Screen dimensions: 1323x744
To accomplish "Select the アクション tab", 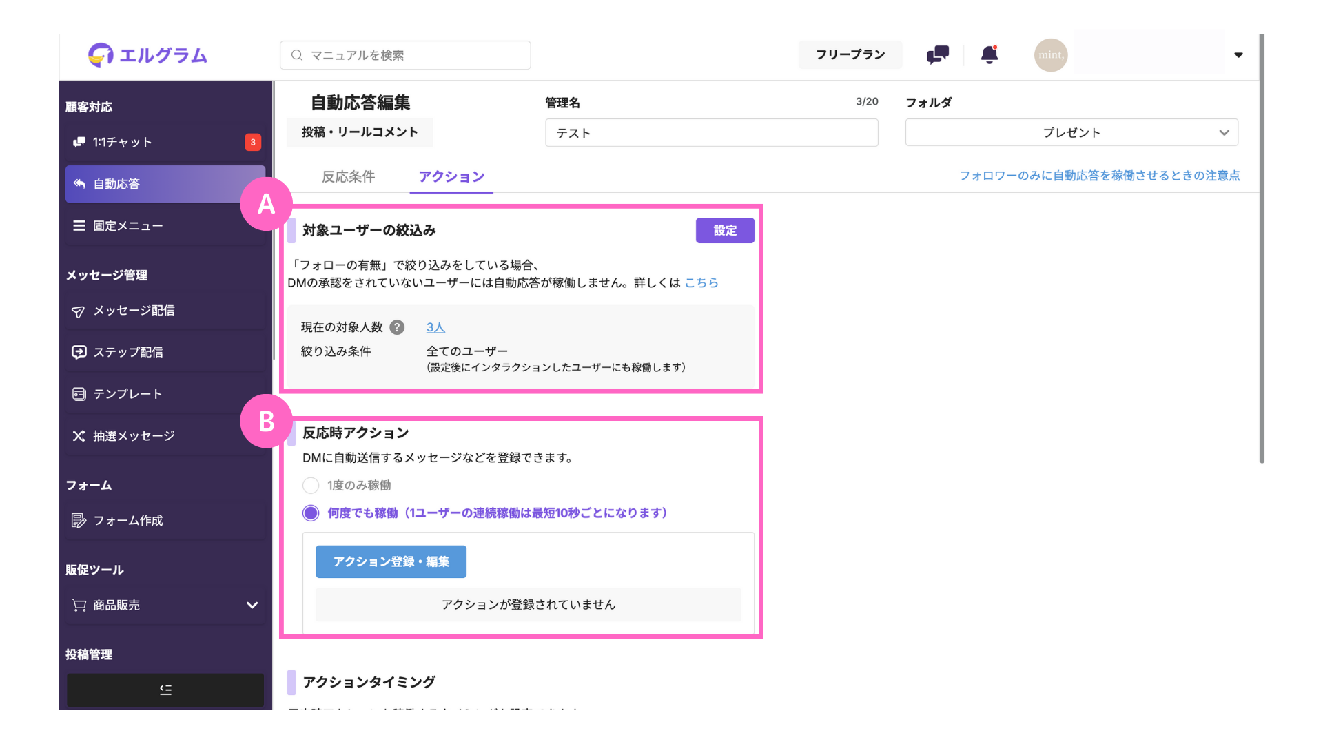I will point(451,177).
